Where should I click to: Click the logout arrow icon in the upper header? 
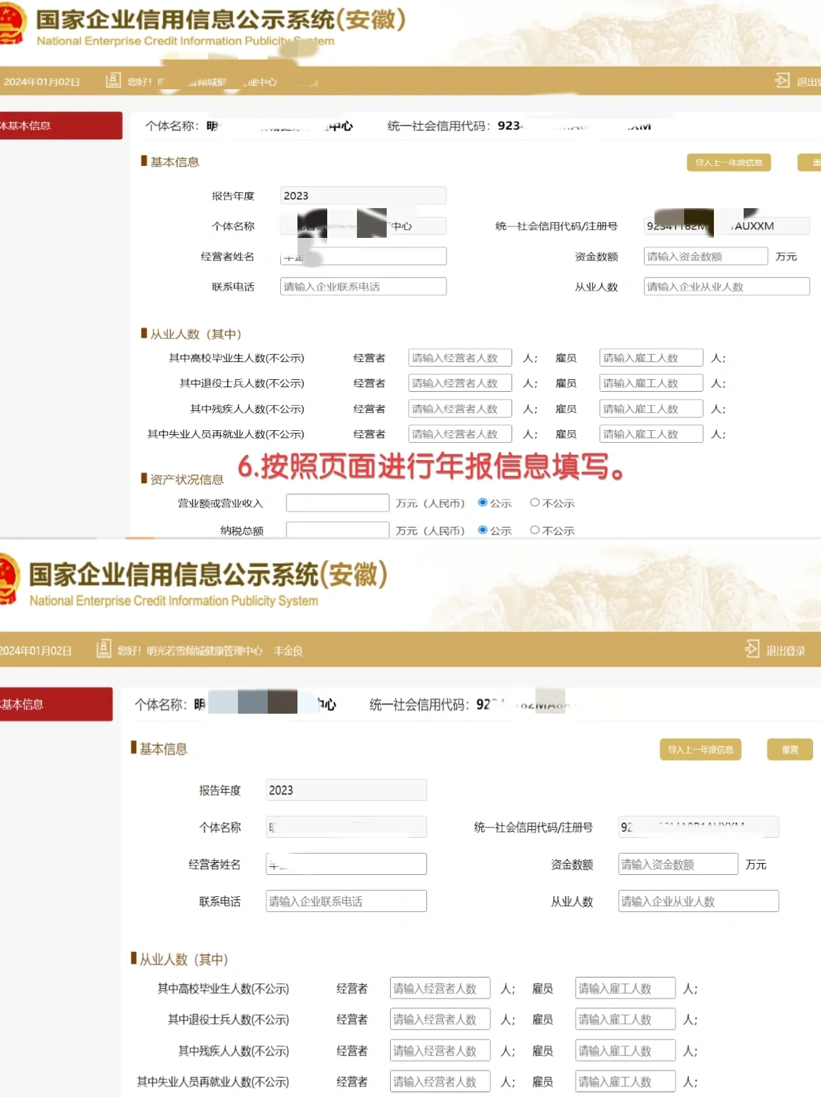[x=782, y=81]
